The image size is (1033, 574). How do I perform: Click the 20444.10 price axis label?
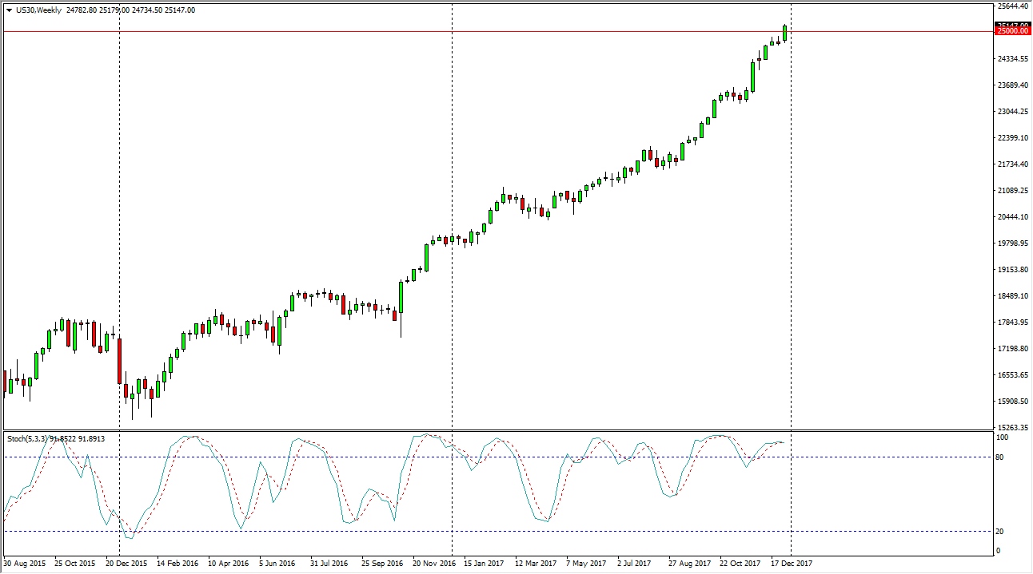1013,217
